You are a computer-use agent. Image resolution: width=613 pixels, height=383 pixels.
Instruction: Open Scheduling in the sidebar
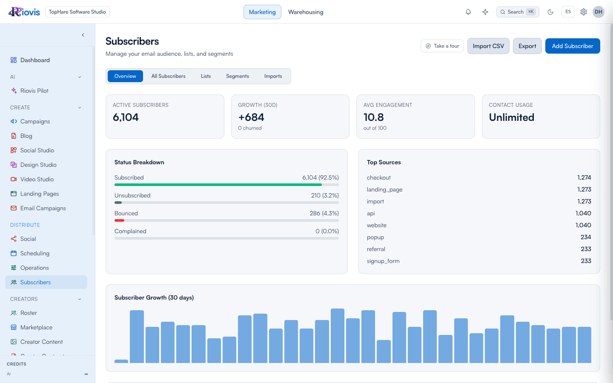[46, 253]
